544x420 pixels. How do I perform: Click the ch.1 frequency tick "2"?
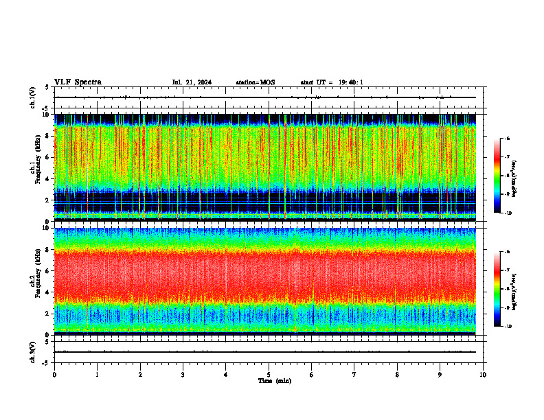click(48, 200)
